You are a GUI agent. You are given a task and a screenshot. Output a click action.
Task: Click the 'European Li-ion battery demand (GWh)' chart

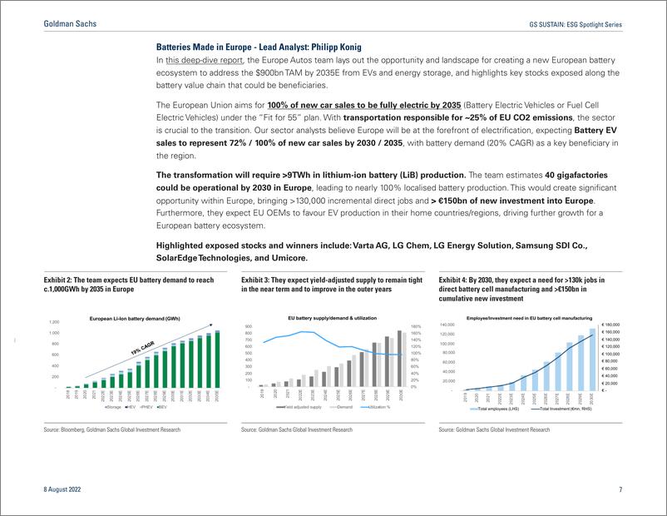[x=135, y=363]
